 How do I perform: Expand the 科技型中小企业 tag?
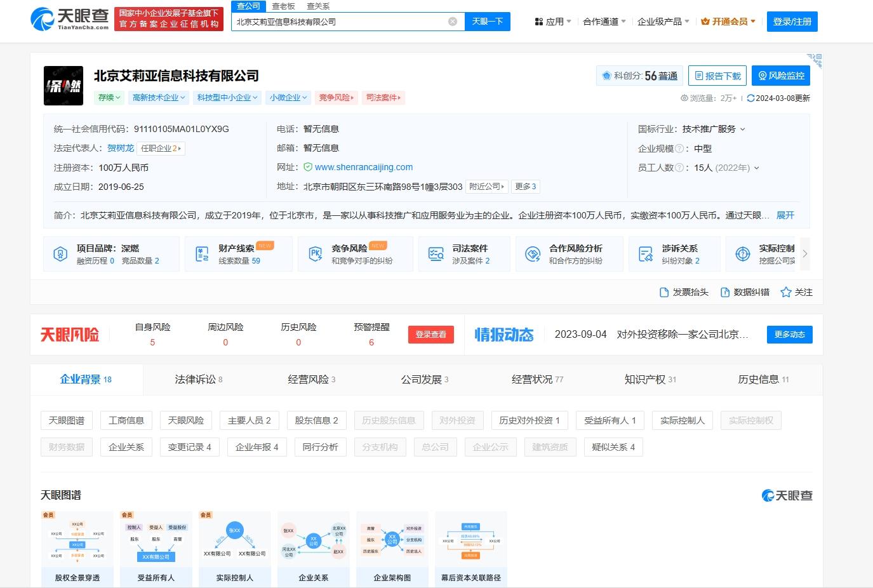(x=227, y=97)
